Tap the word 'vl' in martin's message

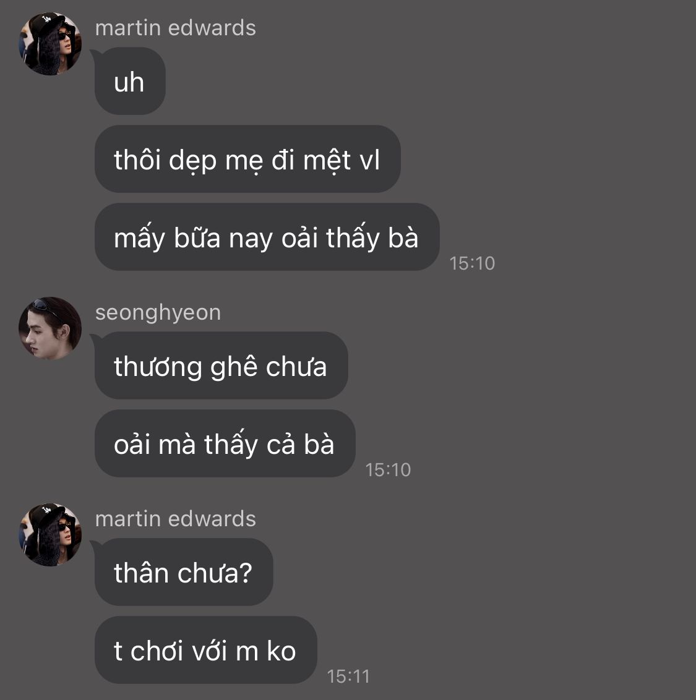(370, 160)
